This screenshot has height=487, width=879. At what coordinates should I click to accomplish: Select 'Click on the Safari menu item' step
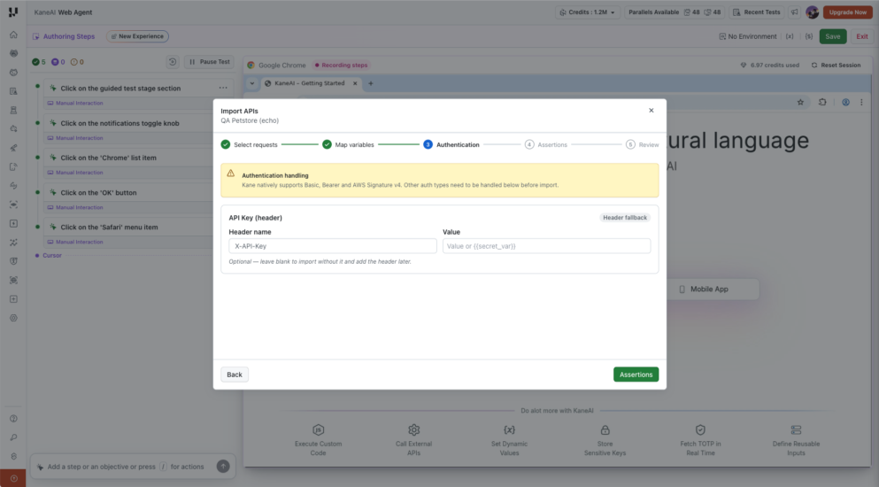[109, 228]
